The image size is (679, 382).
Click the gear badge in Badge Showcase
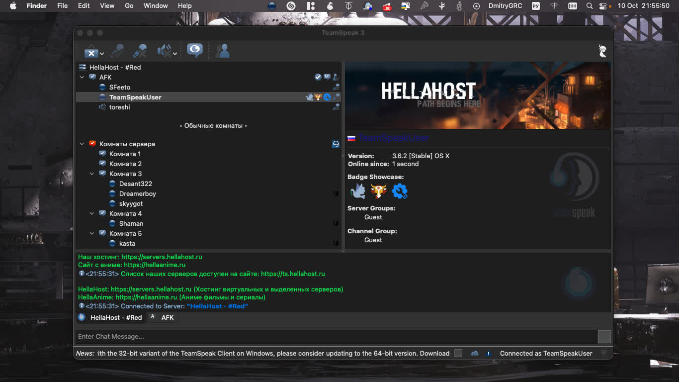point(399,191)
